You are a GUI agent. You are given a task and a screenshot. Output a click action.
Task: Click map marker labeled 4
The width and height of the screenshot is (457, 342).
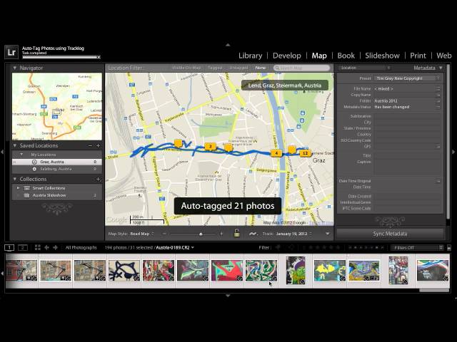click(276, 153)
